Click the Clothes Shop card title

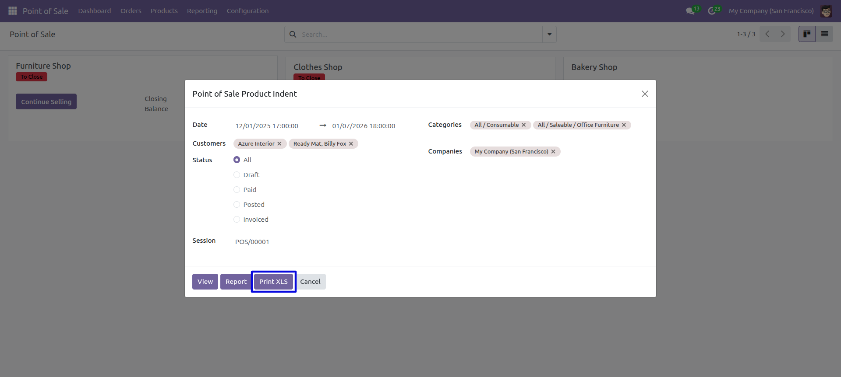[x=318, y=67]
